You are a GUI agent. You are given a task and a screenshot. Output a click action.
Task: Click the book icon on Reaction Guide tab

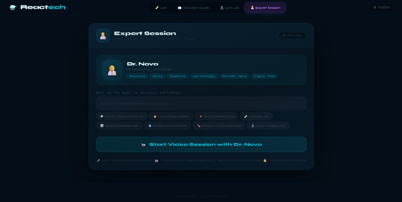coord(180,8)
